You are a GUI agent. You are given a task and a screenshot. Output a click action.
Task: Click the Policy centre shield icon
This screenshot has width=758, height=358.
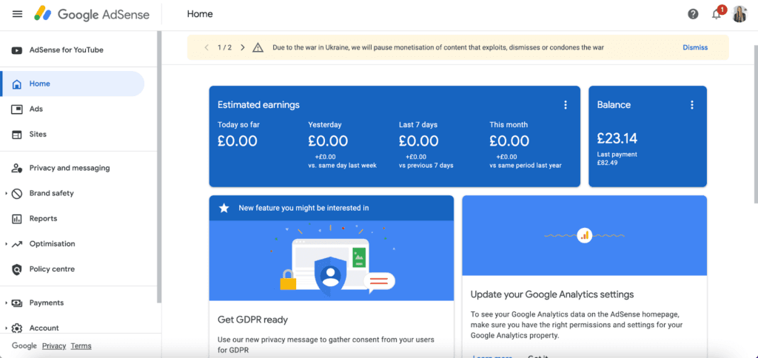pyautogui.click(x=17, y=269)
